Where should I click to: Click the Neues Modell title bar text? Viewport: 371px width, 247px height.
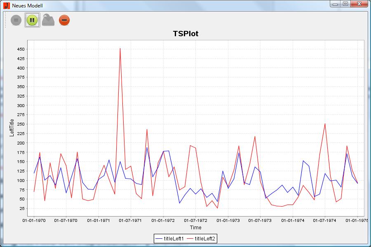pos(27,6)
